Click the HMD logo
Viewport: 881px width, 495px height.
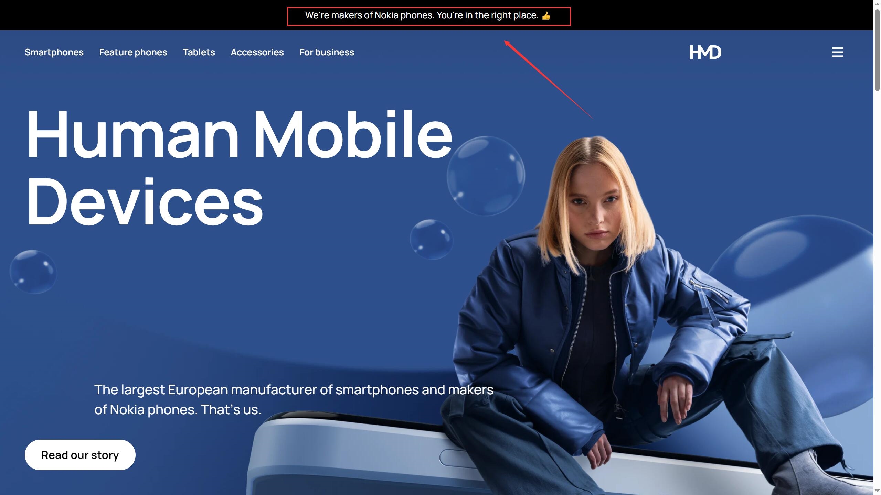(x=705, y=52)
